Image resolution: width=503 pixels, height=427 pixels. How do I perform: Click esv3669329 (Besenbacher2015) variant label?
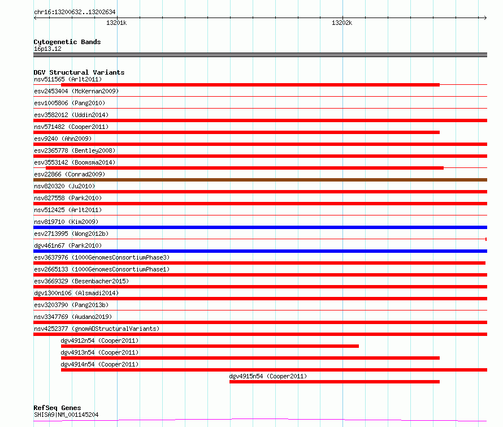tap(81, 281)
